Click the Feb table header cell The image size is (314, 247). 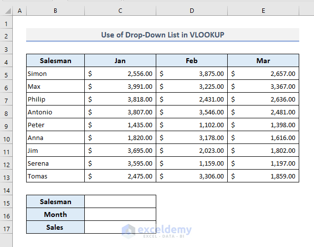(192, 61)
